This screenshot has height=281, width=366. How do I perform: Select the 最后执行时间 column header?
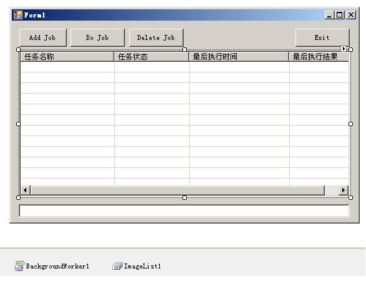[239, 57]
